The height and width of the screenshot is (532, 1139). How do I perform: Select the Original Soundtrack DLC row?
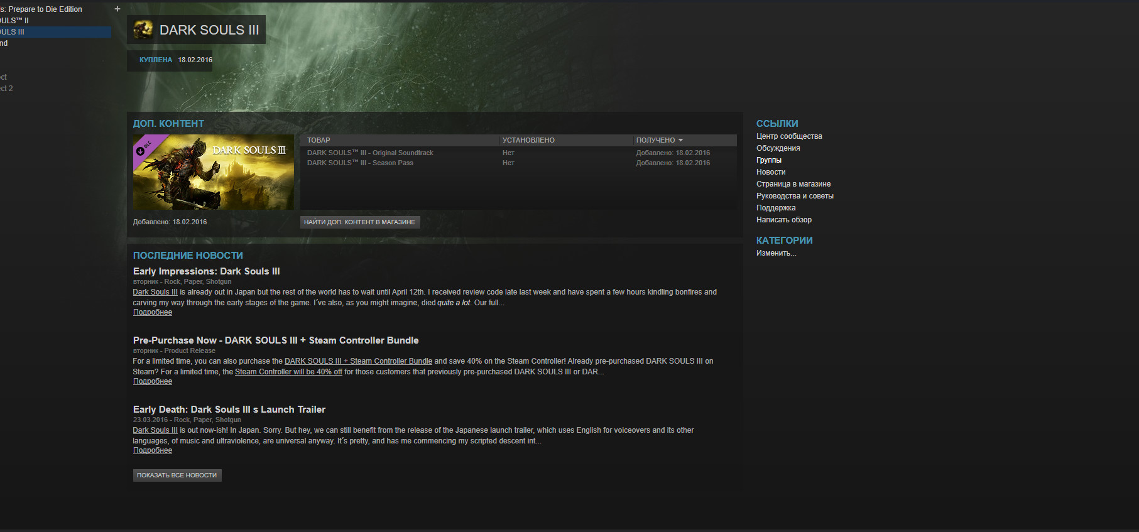point(518,153)
